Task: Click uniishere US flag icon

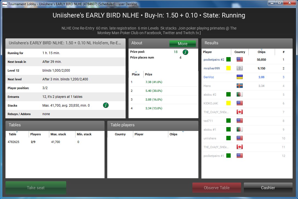Action: pos(240,138)
